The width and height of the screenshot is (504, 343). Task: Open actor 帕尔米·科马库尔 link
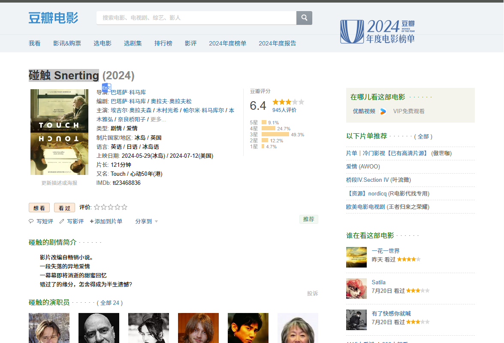click(203, 110)
